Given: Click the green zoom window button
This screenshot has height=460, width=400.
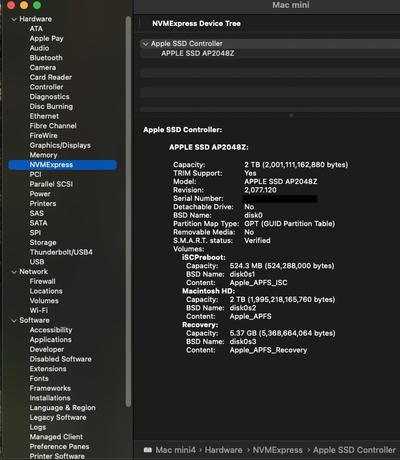Looking at the screenshot, I should click(x=37, y=5).
